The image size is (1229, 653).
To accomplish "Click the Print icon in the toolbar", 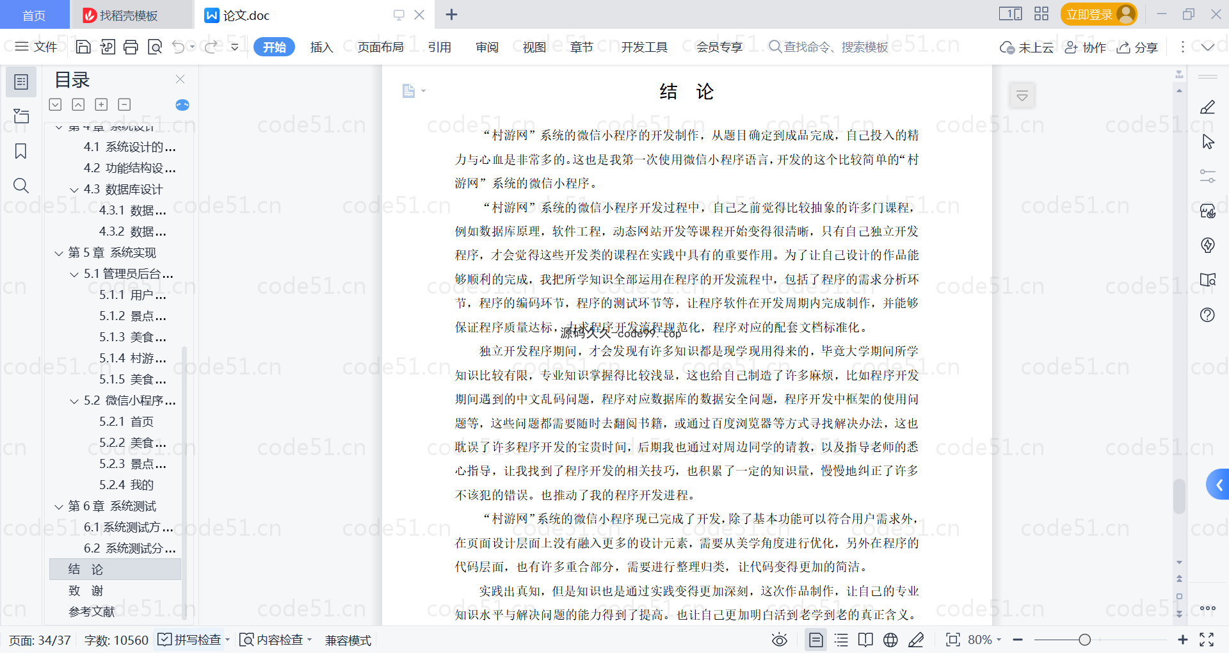I will pos(131,47).
